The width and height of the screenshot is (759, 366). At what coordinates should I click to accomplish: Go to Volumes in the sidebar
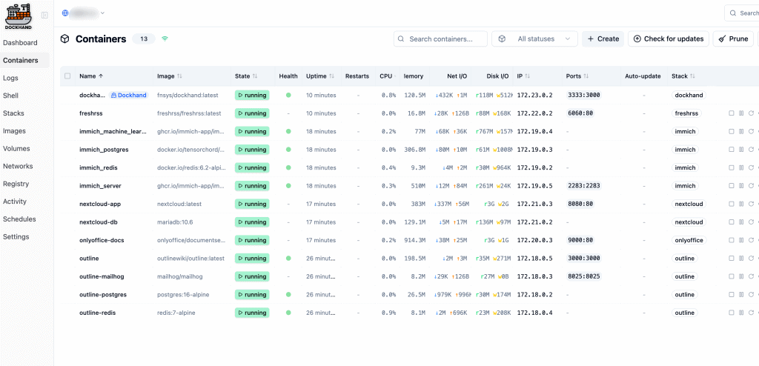(x=16, y=148)
